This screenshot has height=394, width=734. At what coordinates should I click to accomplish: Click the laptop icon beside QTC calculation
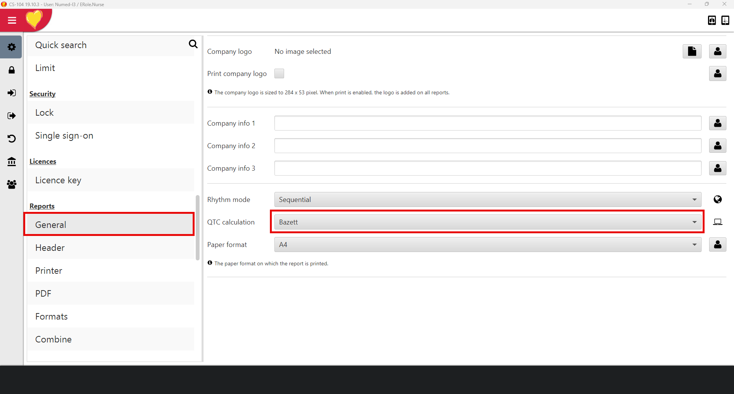(718, 222)
